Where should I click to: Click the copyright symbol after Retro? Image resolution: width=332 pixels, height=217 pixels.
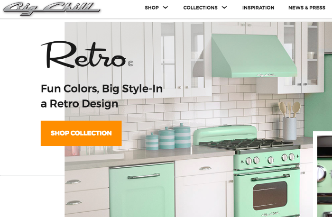tap(130, 63)
